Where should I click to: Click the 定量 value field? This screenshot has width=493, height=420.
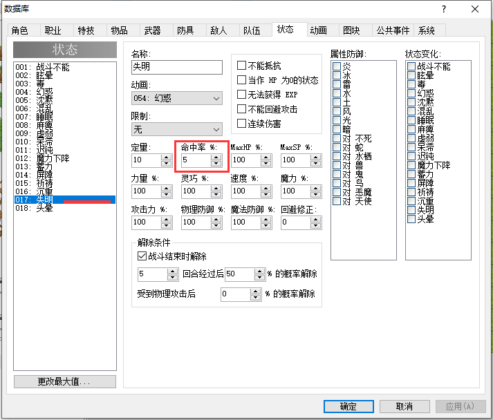[146, 160]
